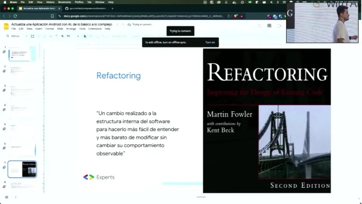Click the docs.google.com address bar
Image resolution: width=362 pixels, height=204 pixels.
(144, 16)
